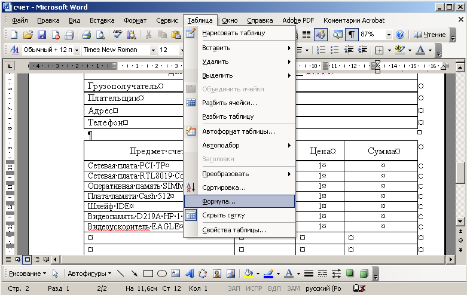Open the Times New Roman font dropdown
This screenshot has width=467, height=295.
tap(153, 50)
